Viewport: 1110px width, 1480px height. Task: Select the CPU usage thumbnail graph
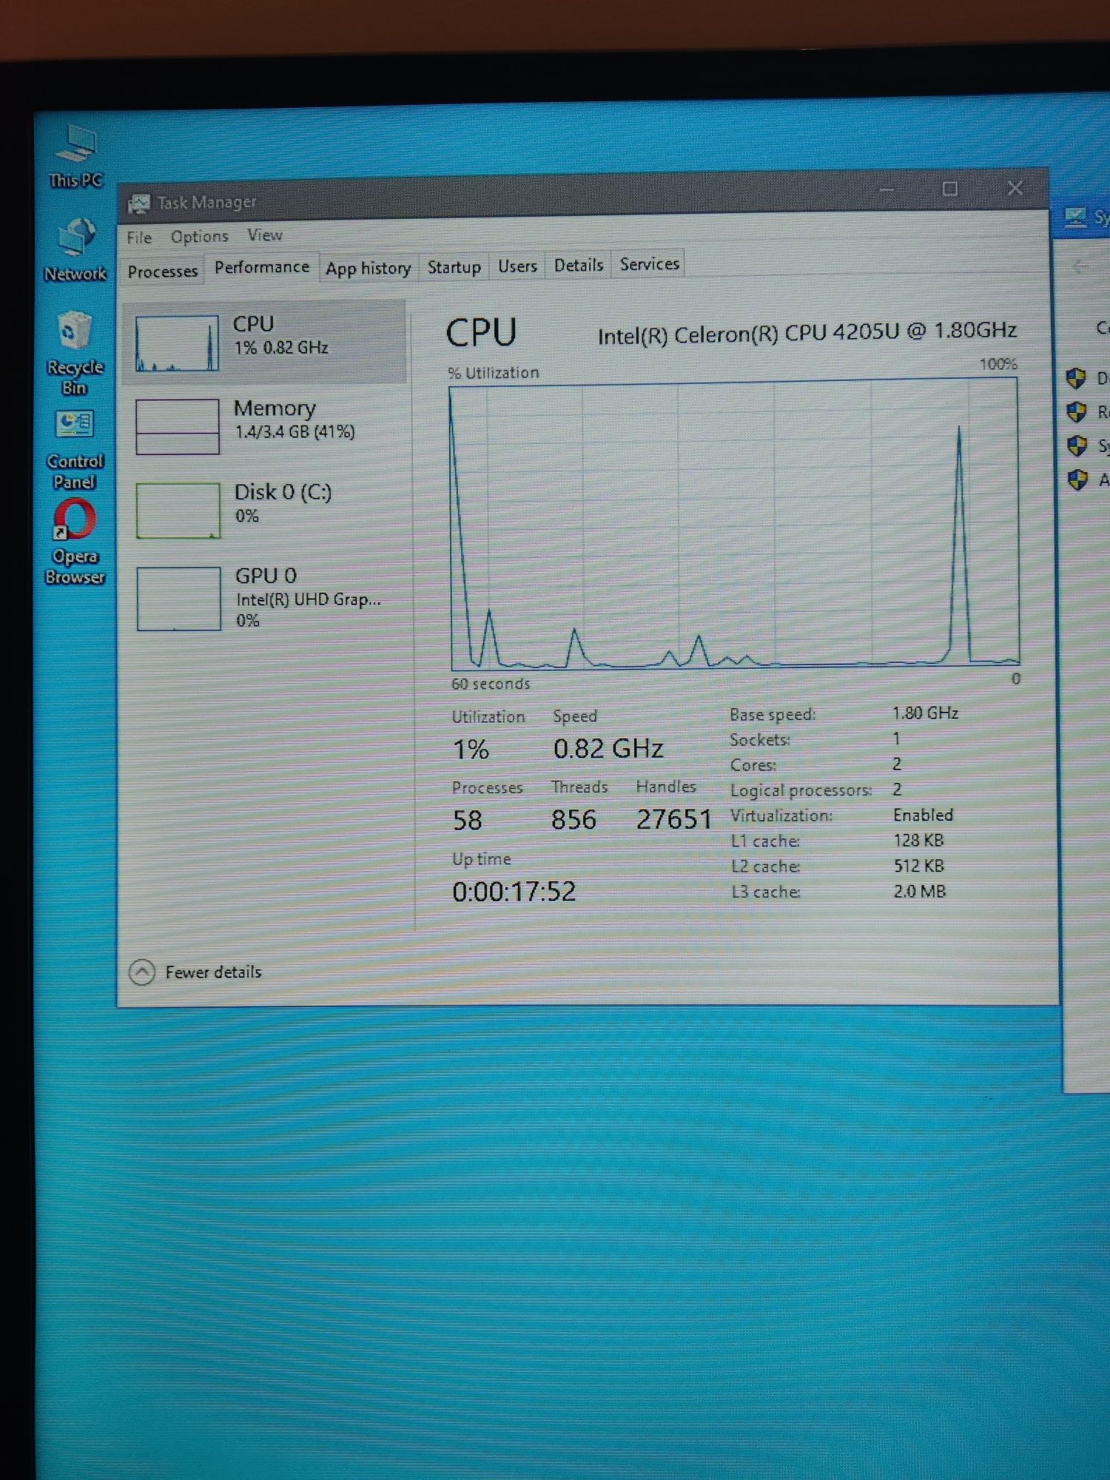(178, 343)
